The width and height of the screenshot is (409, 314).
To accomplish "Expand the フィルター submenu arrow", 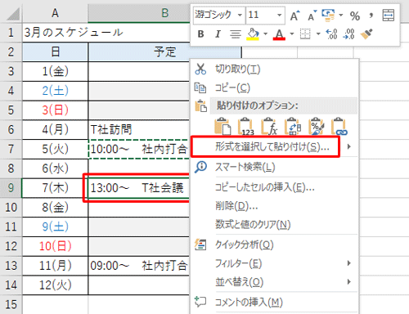I will coord(348,263).
